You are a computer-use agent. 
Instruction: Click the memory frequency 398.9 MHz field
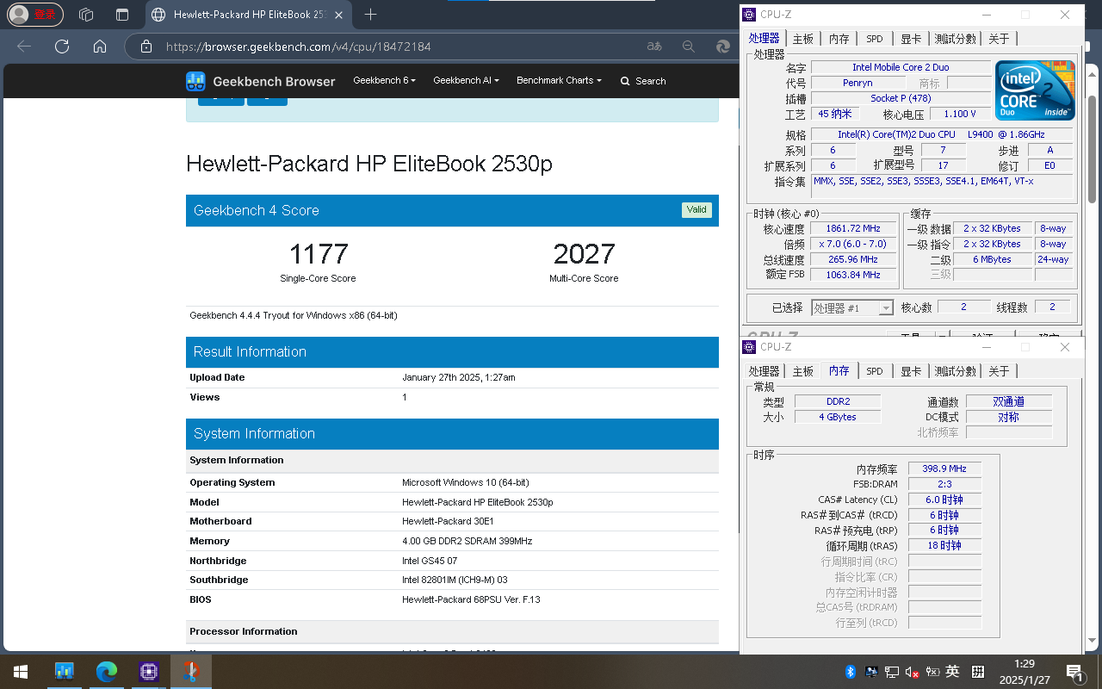pos(944,469)
